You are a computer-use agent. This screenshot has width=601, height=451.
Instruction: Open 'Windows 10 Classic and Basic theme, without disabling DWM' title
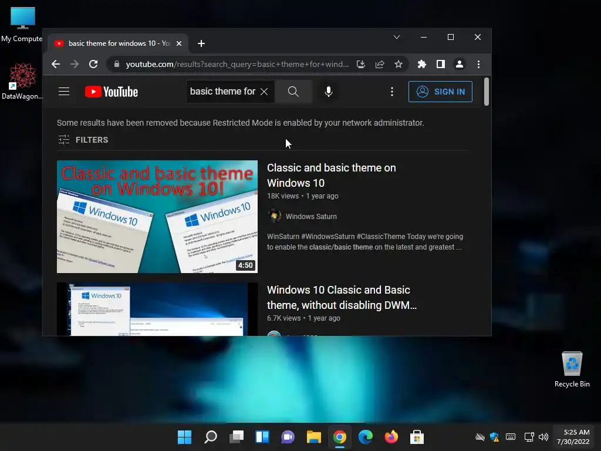342,298
